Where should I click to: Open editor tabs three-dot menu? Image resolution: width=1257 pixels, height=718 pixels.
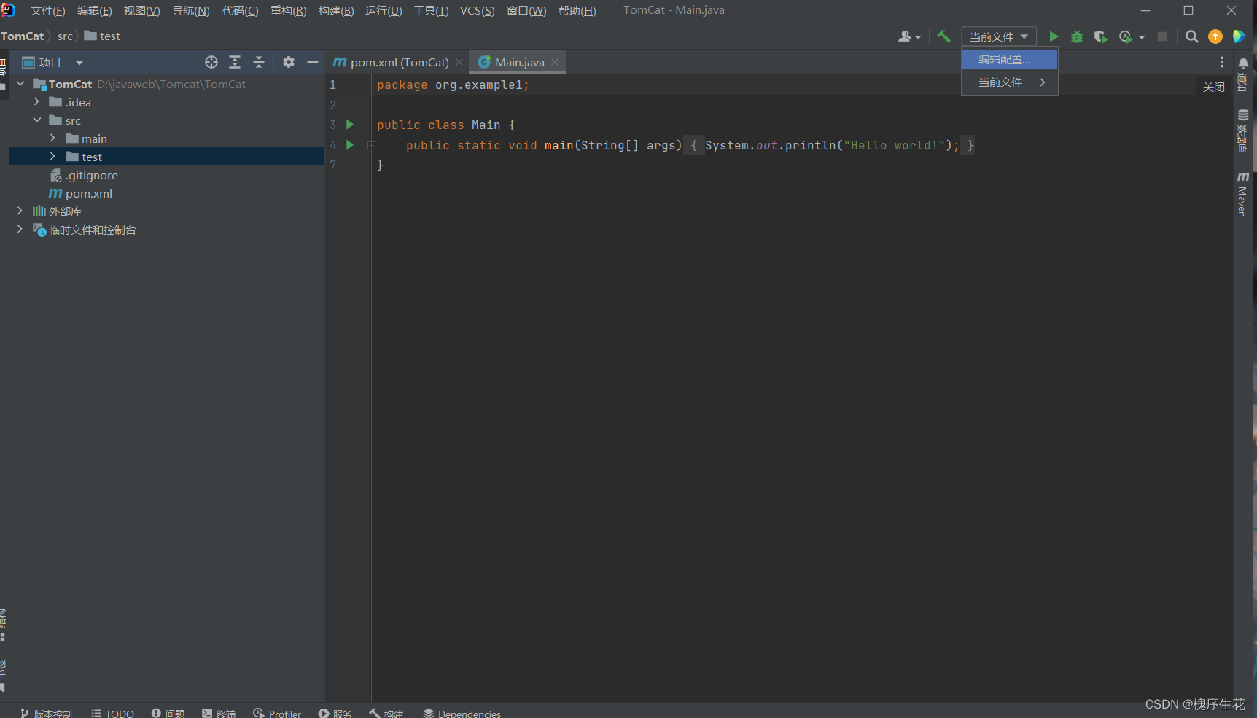coord(1222,62)
